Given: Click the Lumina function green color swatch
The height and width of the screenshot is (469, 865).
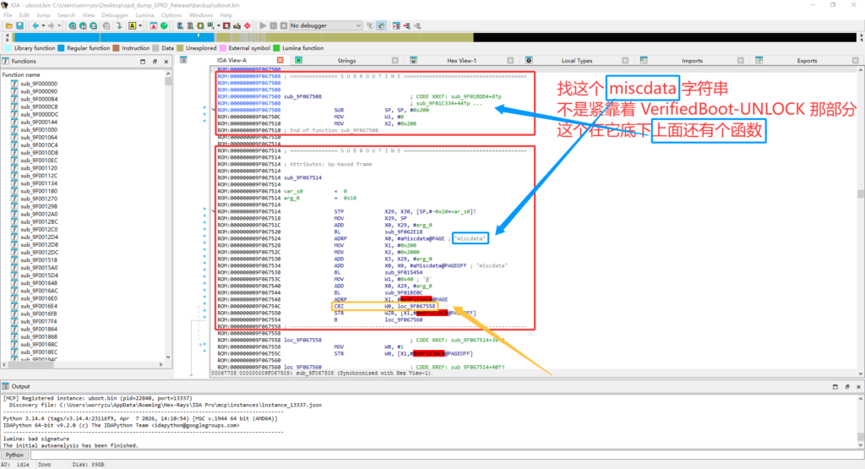Looking at the screenshot, I should (276, 48).
